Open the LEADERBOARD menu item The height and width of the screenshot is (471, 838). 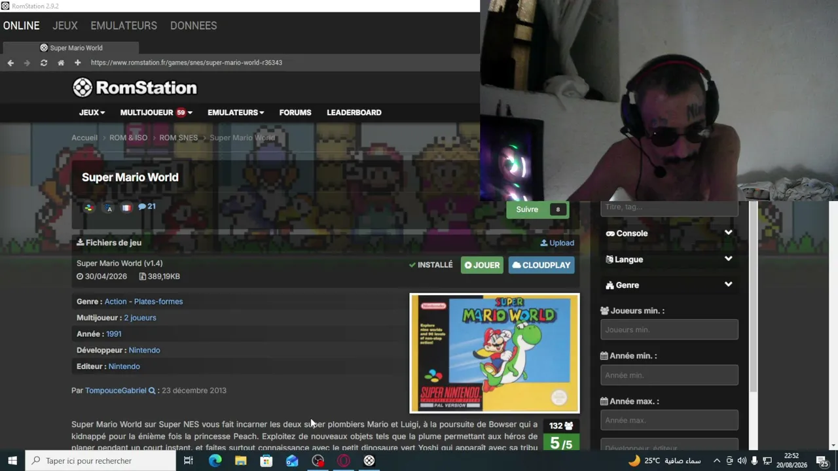coord(354,113)
